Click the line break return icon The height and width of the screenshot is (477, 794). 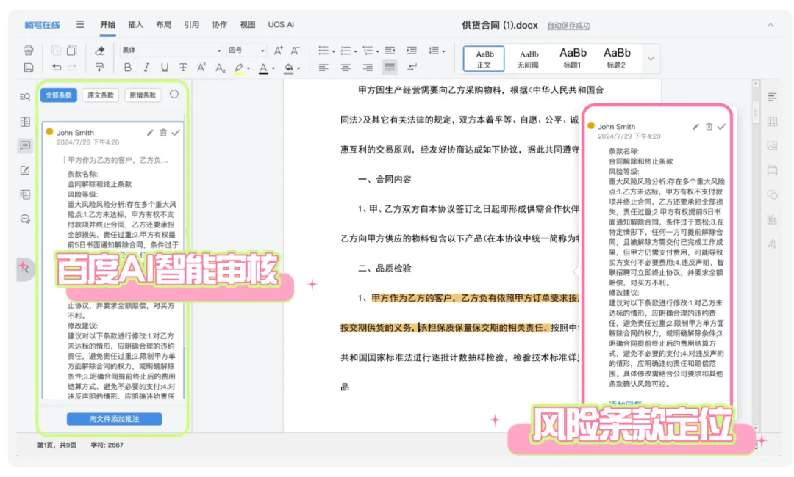tap(412, 68)
